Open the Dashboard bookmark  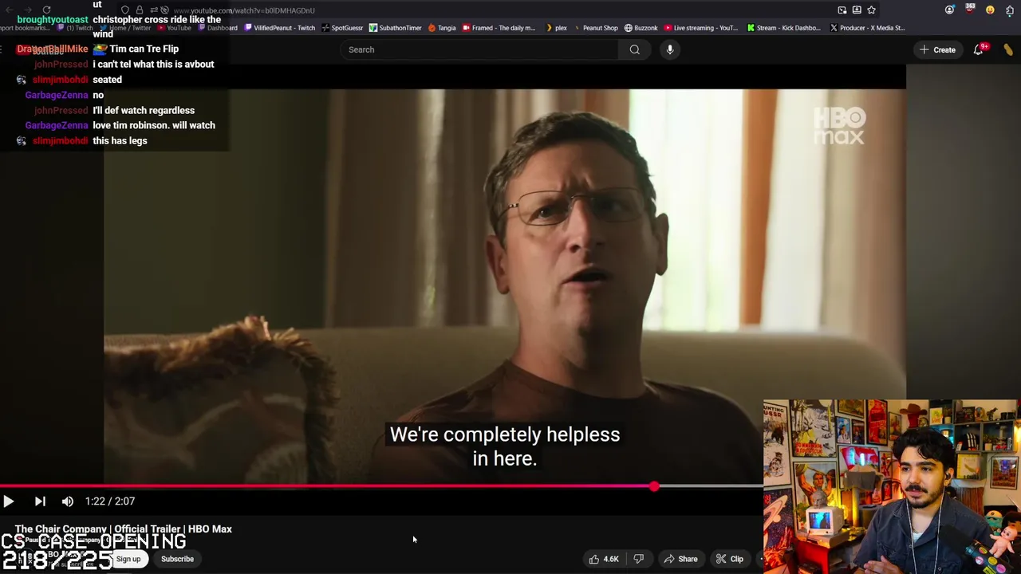[x=218, y=28]
